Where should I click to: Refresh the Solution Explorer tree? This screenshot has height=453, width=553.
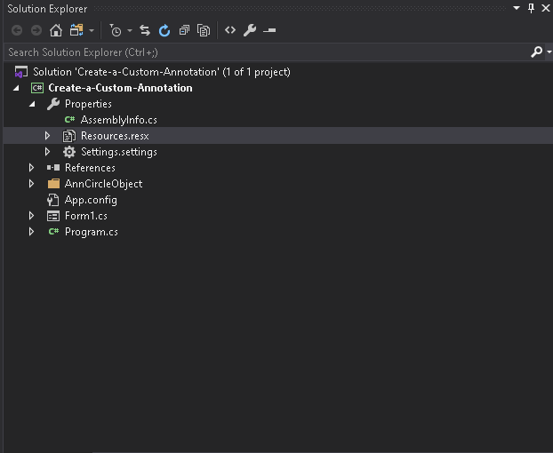(x=164, y=30)
